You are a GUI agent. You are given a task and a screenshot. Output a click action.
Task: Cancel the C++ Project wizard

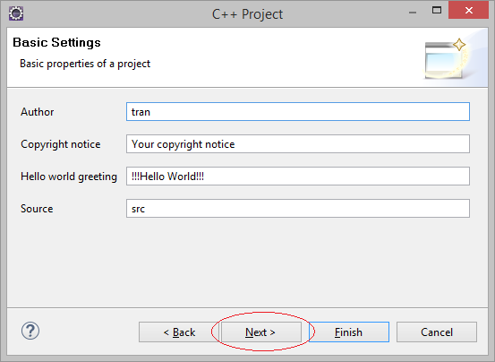[x=437, y=332]
